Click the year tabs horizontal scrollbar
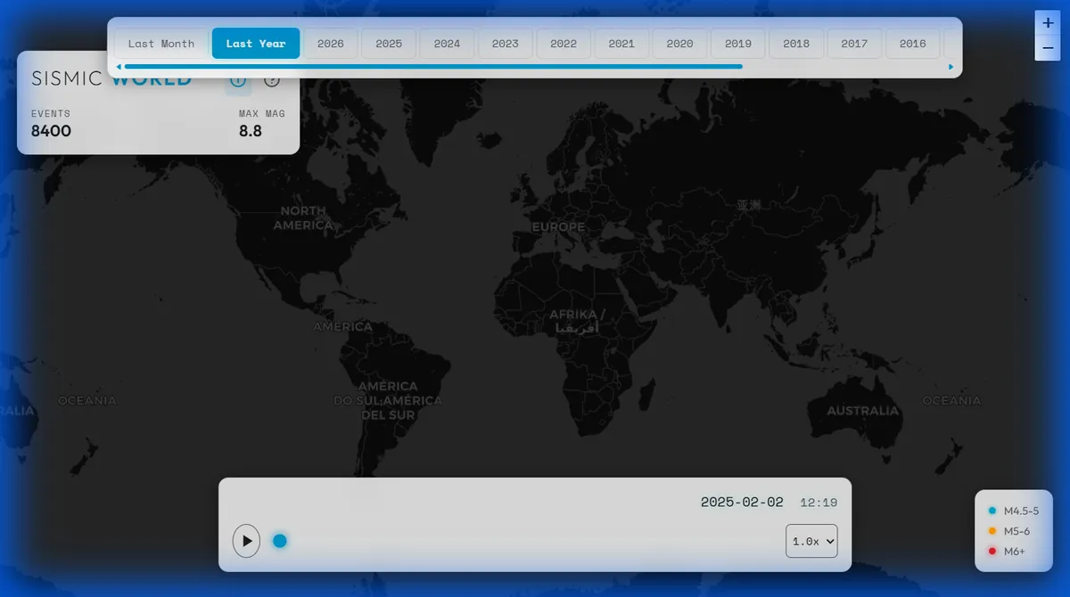Viewport: 1070px width, 597px height. [x=433, y=66]
